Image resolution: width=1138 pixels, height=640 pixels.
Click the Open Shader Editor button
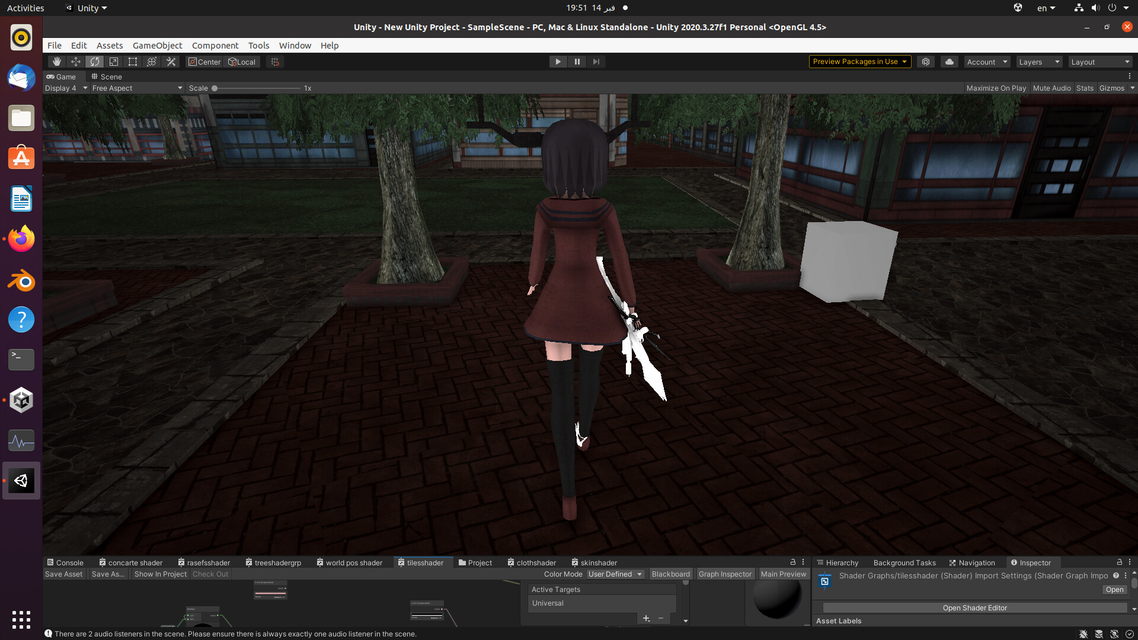tap(975, 607)
